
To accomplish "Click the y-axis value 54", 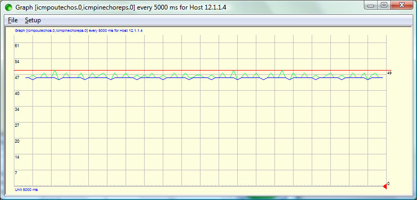I will click(x=17, y=62).
